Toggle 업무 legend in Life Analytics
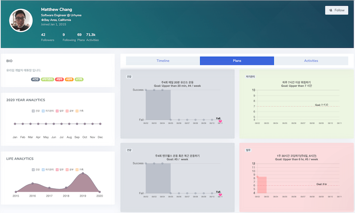Viewport: 355px width, 213px height. coord(60,170)
